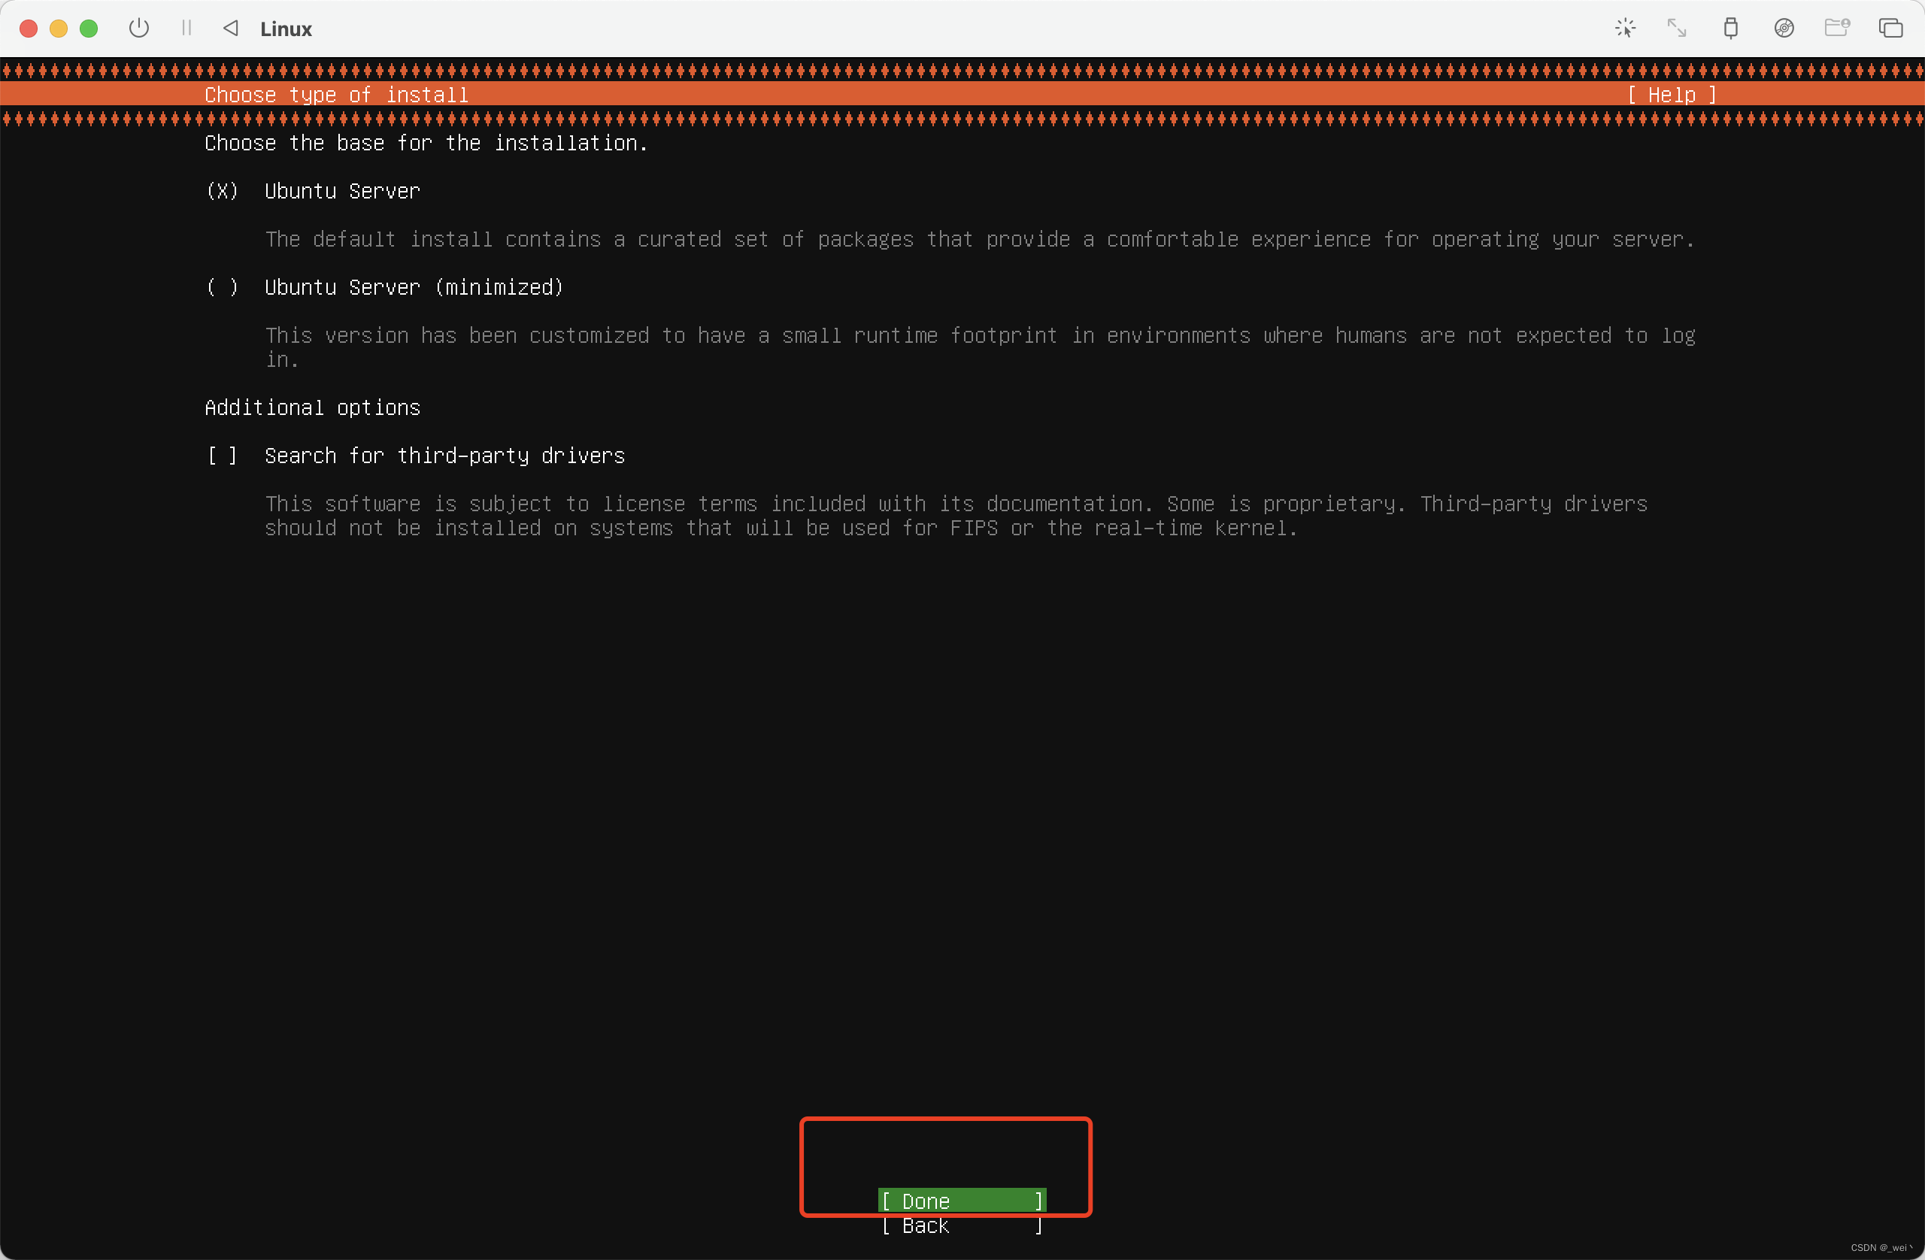This screenshot has width=1925, height=1260.
Task: Maximize the window with green button
Action: pyautogui.click(x=89, y=29)
